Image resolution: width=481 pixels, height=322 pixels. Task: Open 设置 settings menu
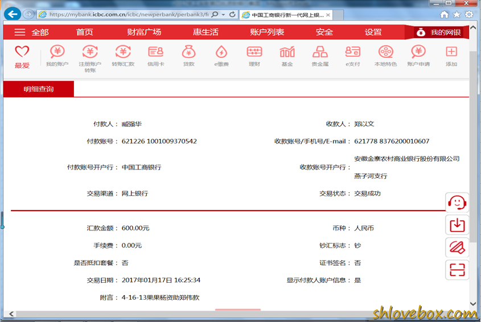coord(373,32)
